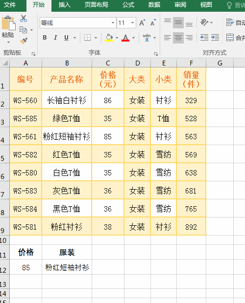The image size is (245, 303).
Task: Toggle Italic formatting
Action: pyautogui.click(x=55, y=38)
